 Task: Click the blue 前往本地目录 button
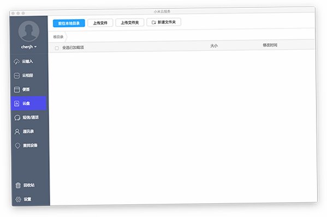(69, 23)
